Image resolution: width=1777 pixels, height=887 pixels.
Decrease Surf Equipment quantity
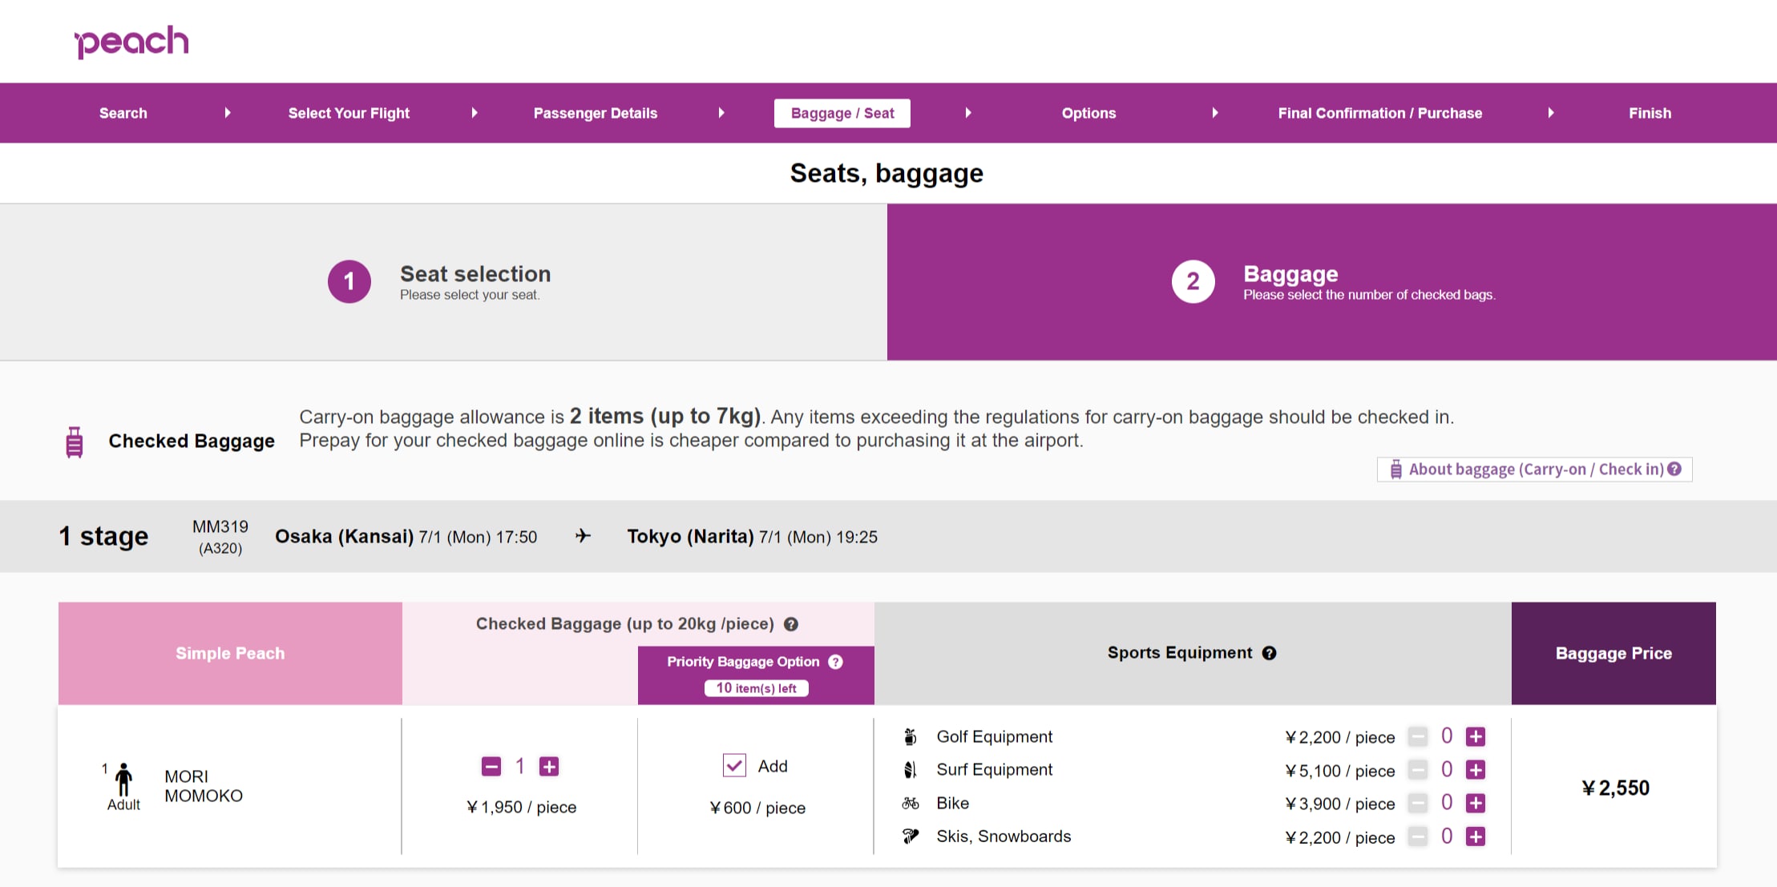point(1418,770)
